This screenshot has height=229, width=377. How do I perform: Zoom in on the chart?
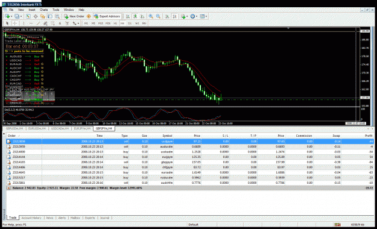pos(151,16)
